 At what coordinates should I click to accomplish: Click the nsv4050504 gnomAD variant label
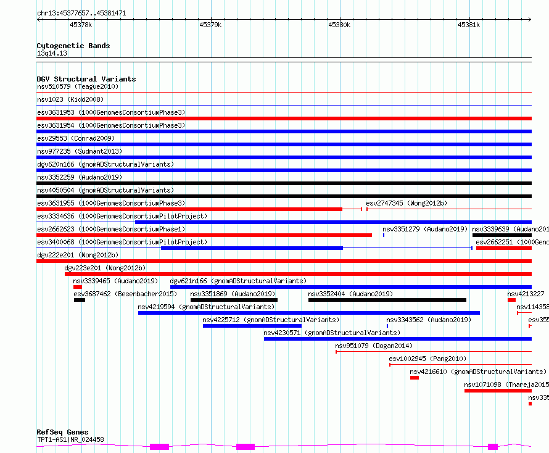105,190
